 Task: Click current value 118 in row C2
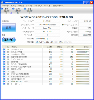click(51, 71)
